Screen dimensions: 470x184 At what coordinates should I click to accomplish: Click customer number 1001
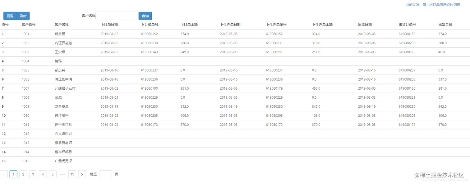click(25, 34)
